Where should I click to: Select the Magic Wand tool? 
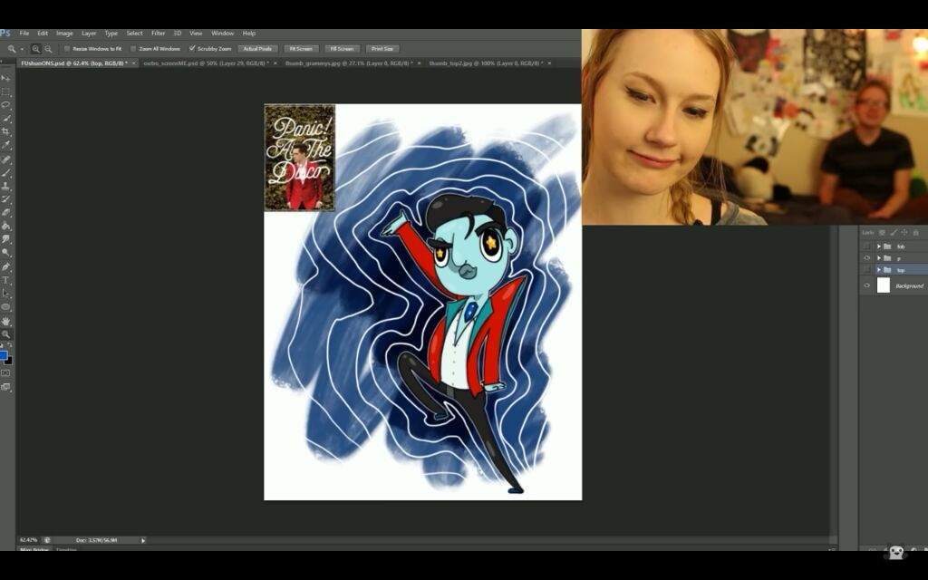[6, 119]
